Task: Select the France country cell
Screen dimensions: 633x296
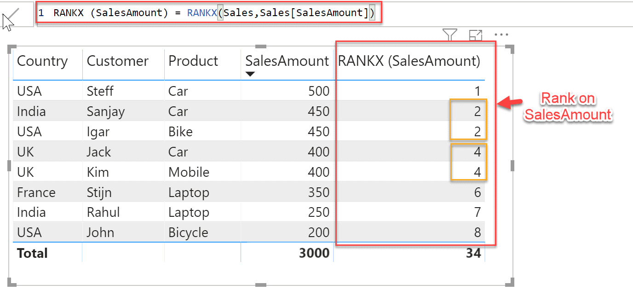Action: [36, 192]
